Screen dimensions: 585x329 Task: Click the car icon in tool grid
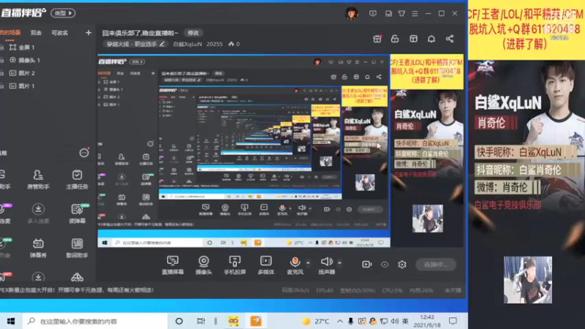(x=77, y=277)
